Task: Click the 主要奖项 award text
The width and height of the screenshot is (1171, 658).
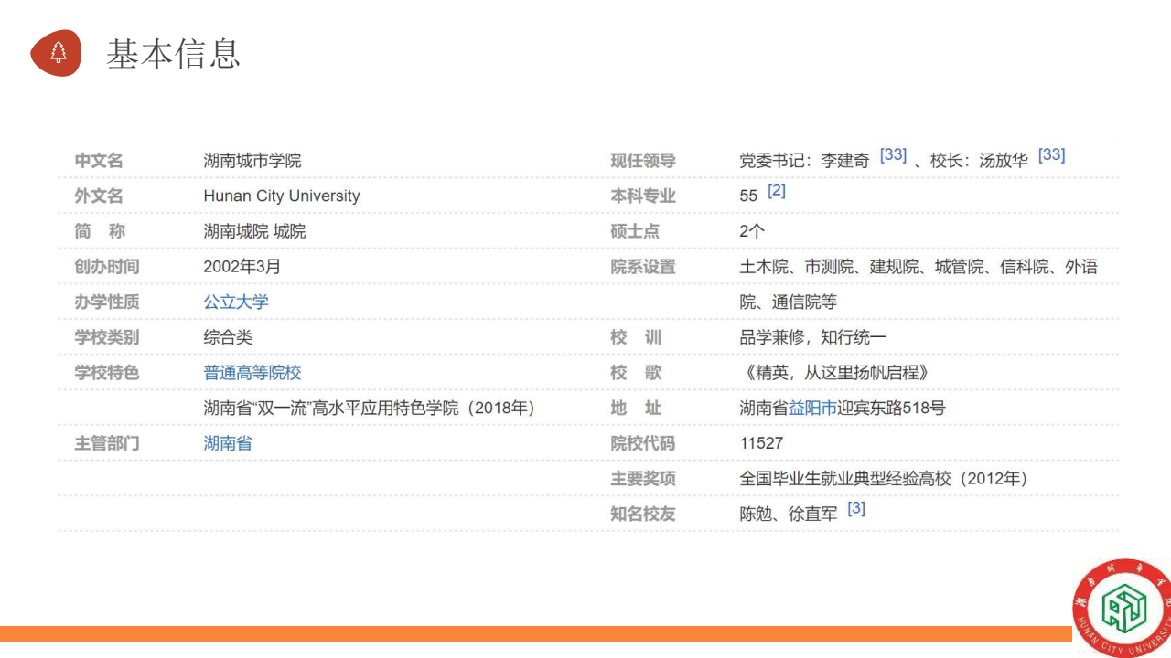Action: pyautogui.click(x=884, y=479)
